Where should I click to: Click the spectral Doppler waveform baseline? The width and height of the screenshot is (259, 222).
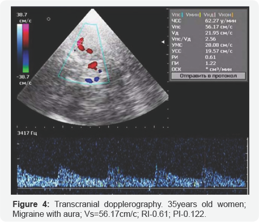pos(132,189)
